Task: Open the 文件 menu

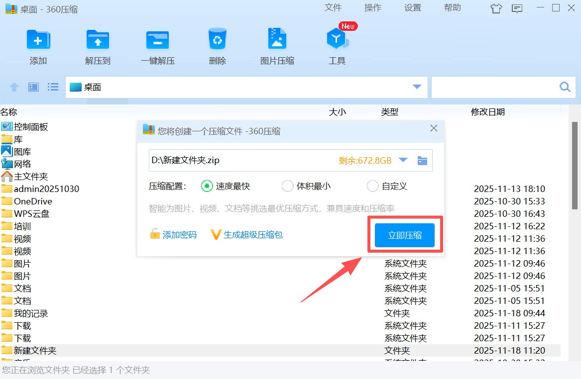Action: [x=333, y=7]
